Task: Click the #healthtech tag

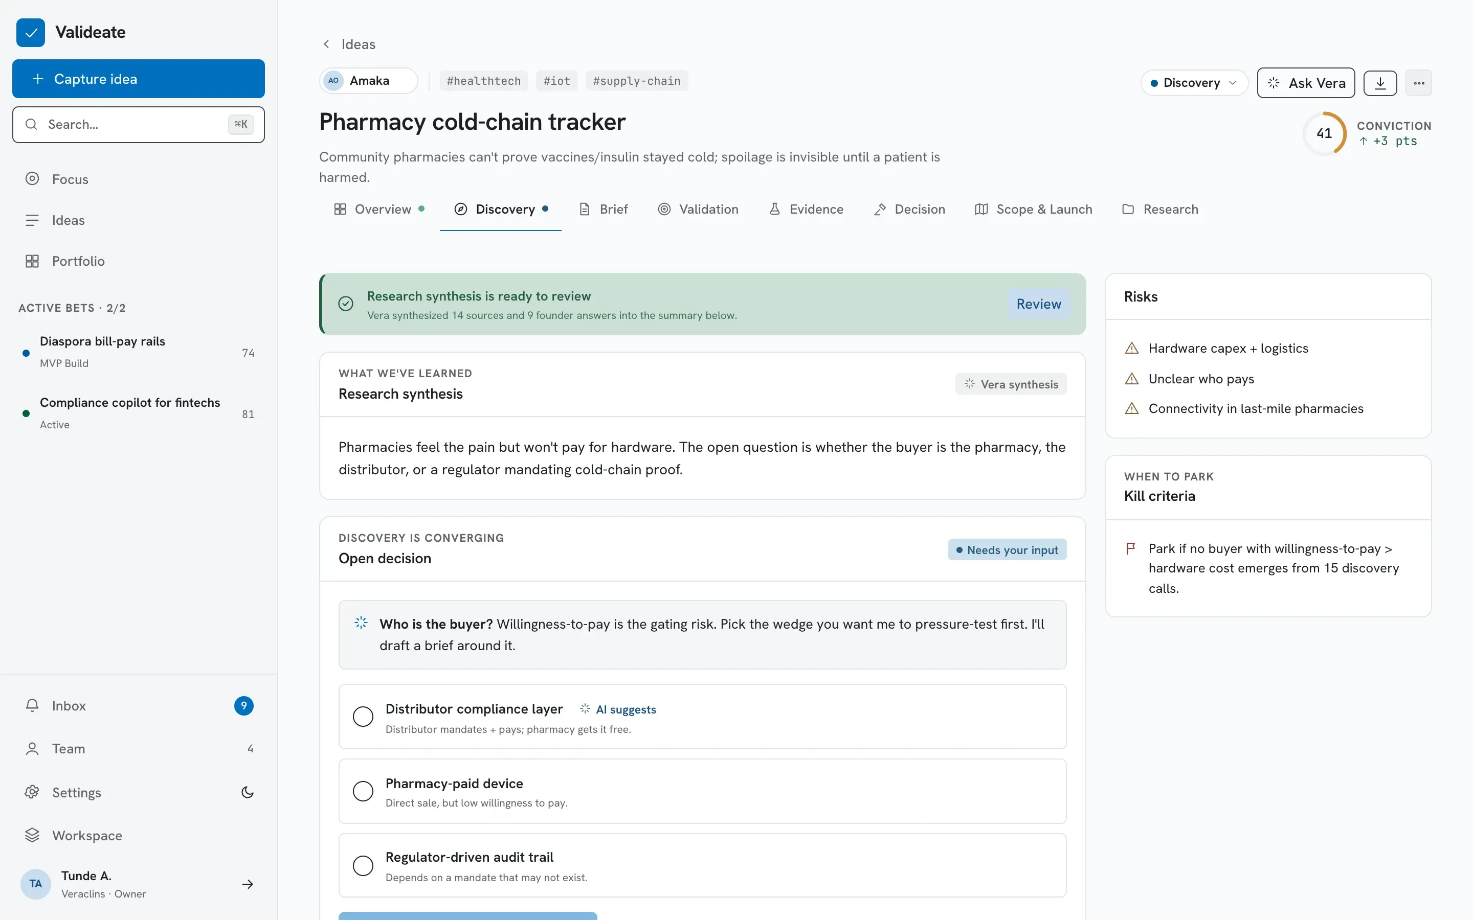Action: (x=483, y=81)
